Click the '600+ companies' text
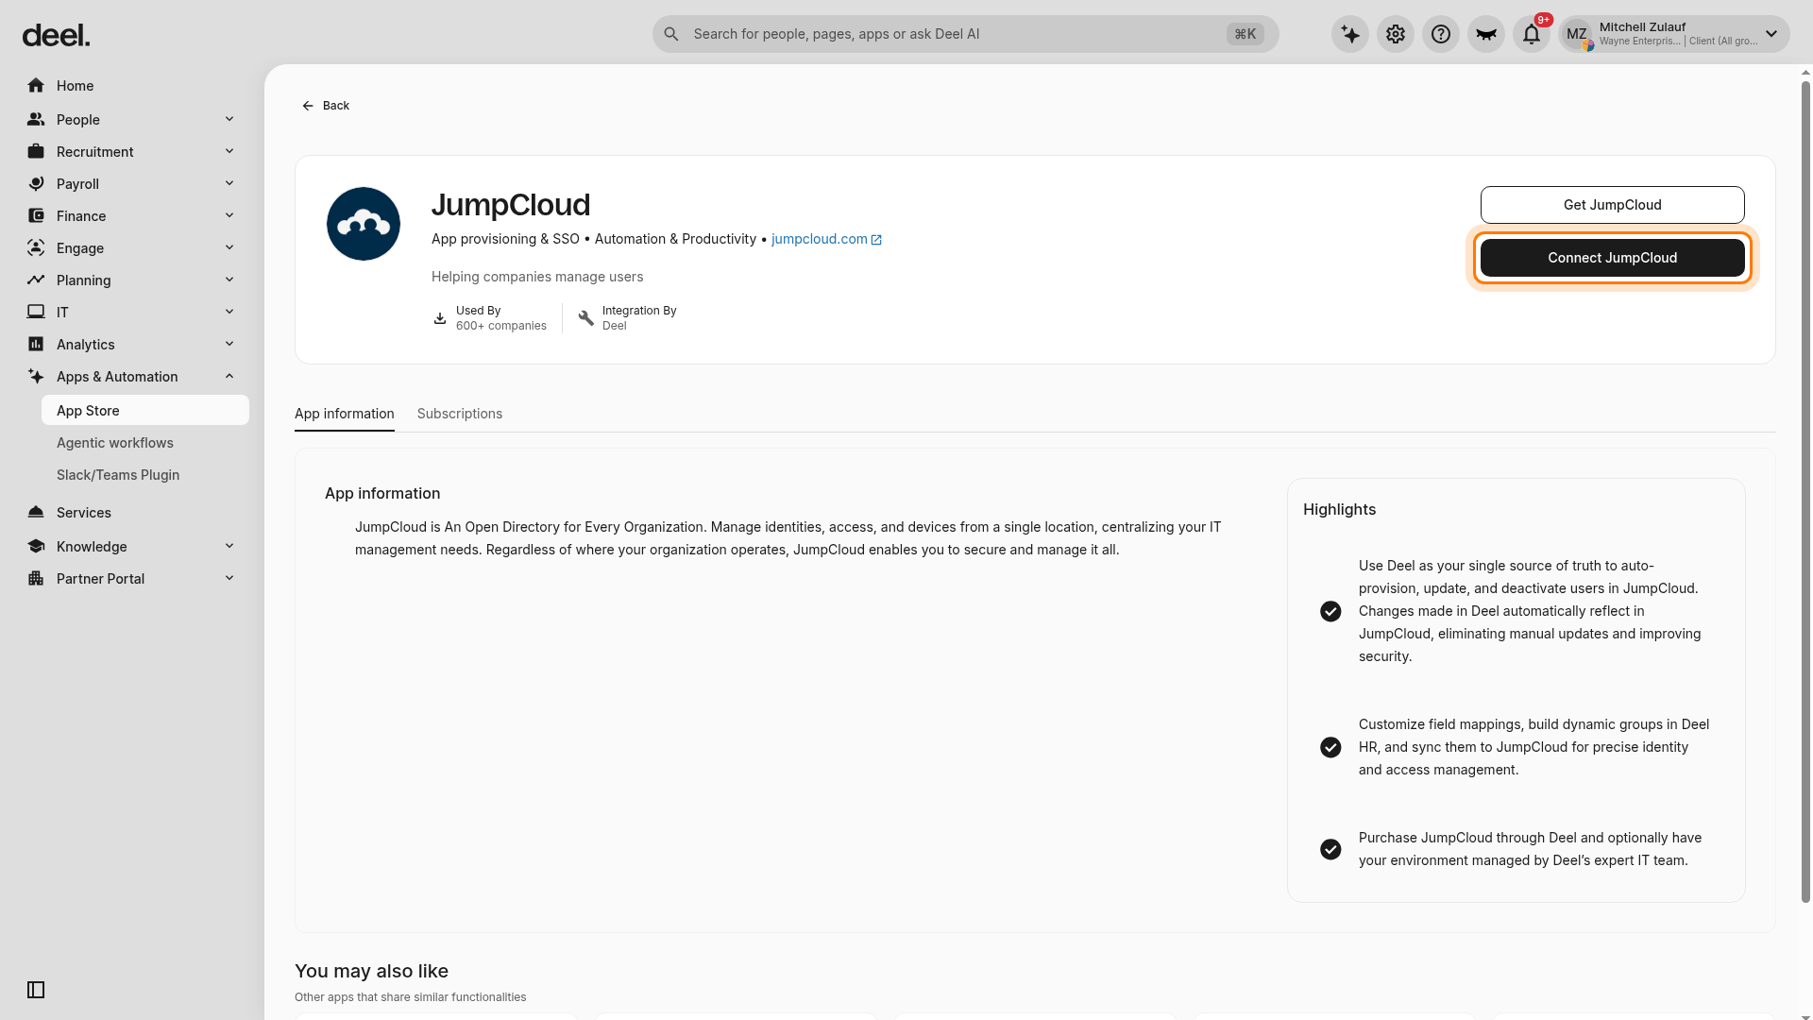 click(501, 327)
